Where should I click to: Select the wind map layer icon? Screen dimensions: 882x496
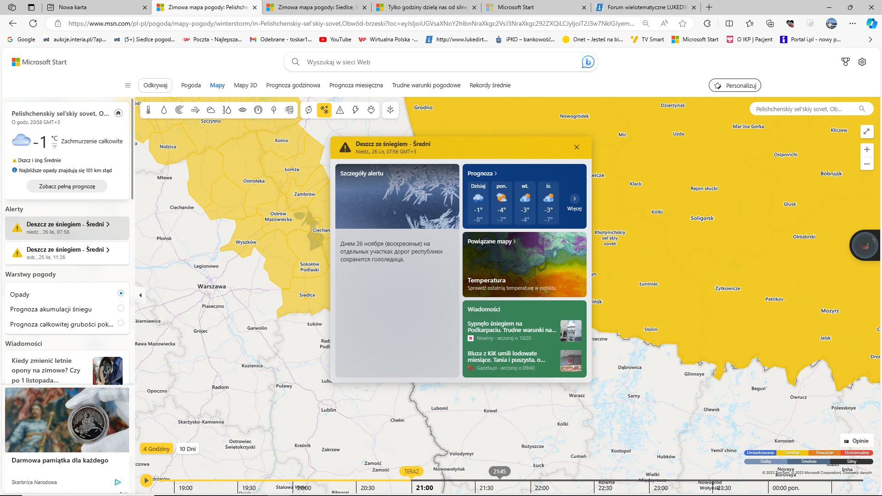195,110
